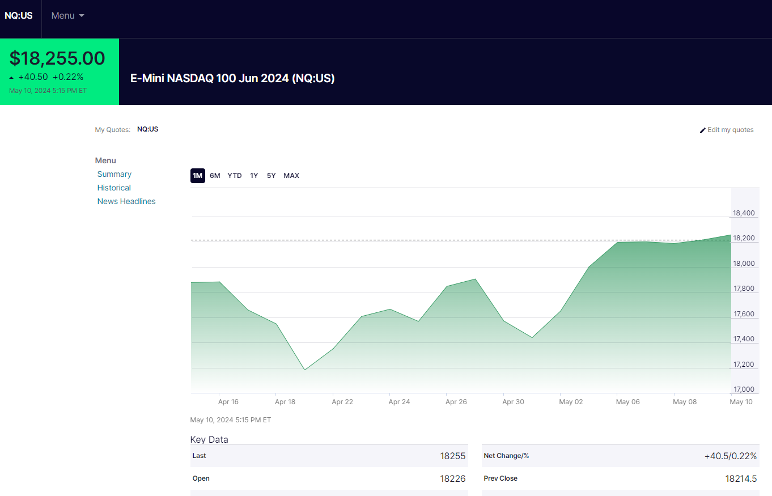Select NQ:US in My Quotes row

147,129
